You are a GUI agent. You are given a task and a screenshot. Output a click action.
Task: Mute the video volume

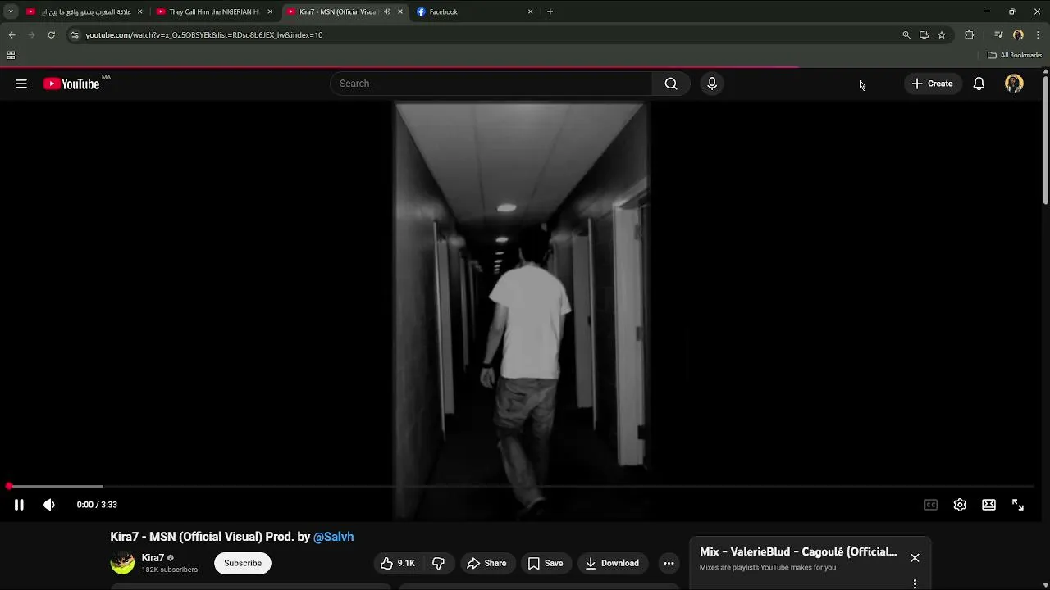pyautogui.click(x=49, y=505)
